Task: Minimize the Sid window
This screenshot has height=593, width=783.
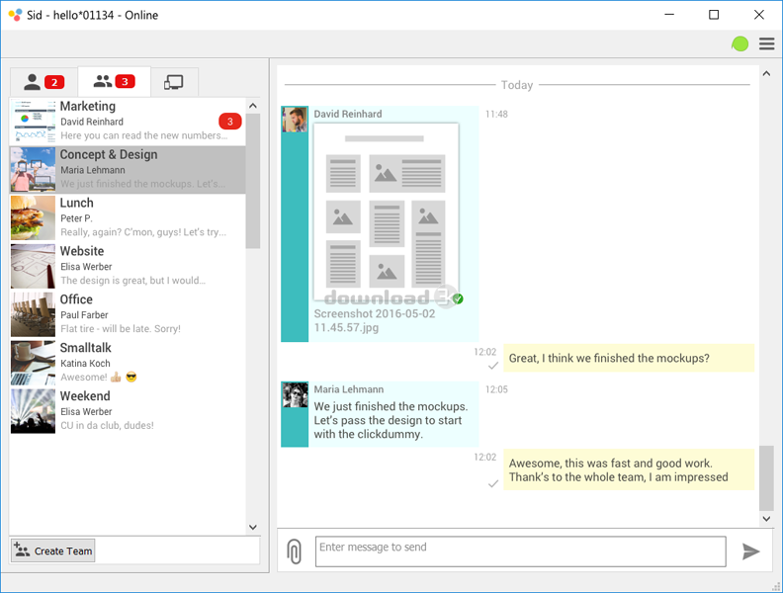Action: coord(669,15)
